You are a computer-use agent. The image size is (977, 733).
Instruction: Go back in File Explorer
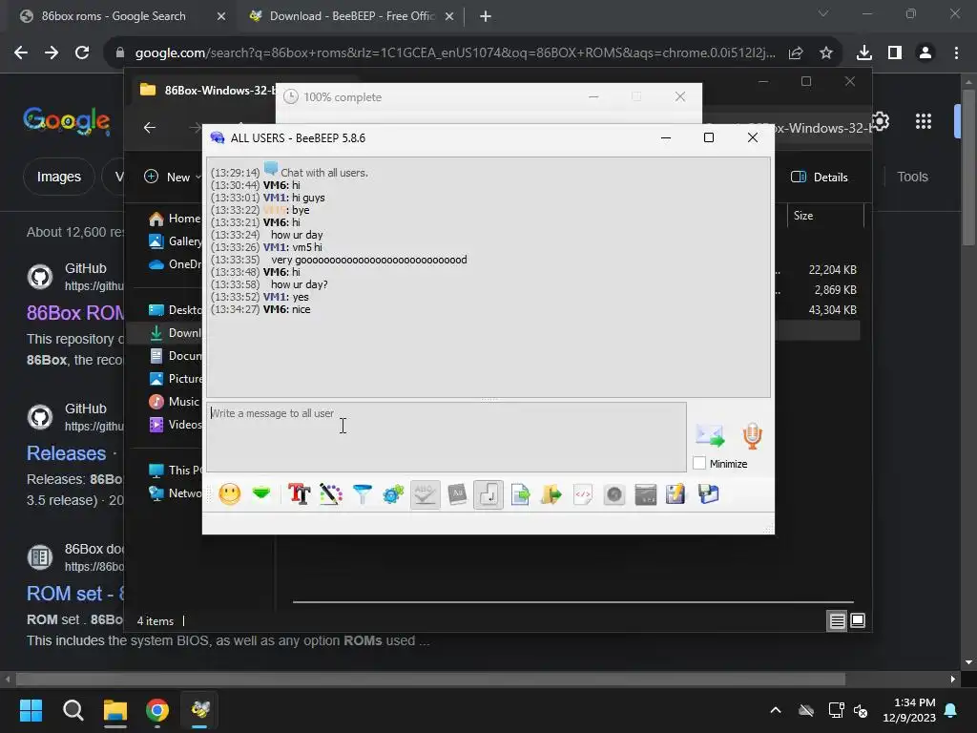pyautogui.click(x=150, y=128)
